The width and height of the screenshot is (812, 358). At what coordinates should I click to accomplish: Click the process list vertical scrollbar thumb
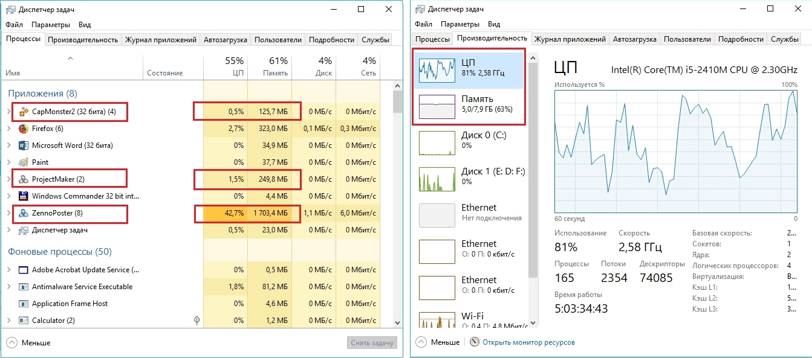tap(397, 102)
